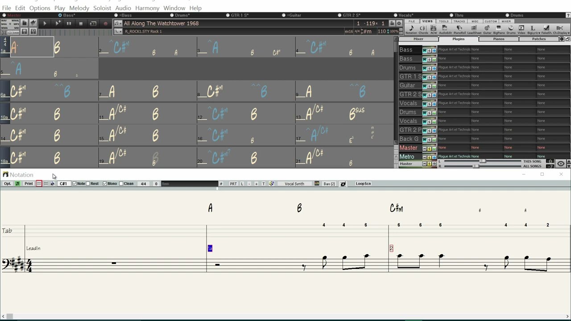Select the Thru track radio button
Viewport: 571px width, 321px height.
pos(451,15)
